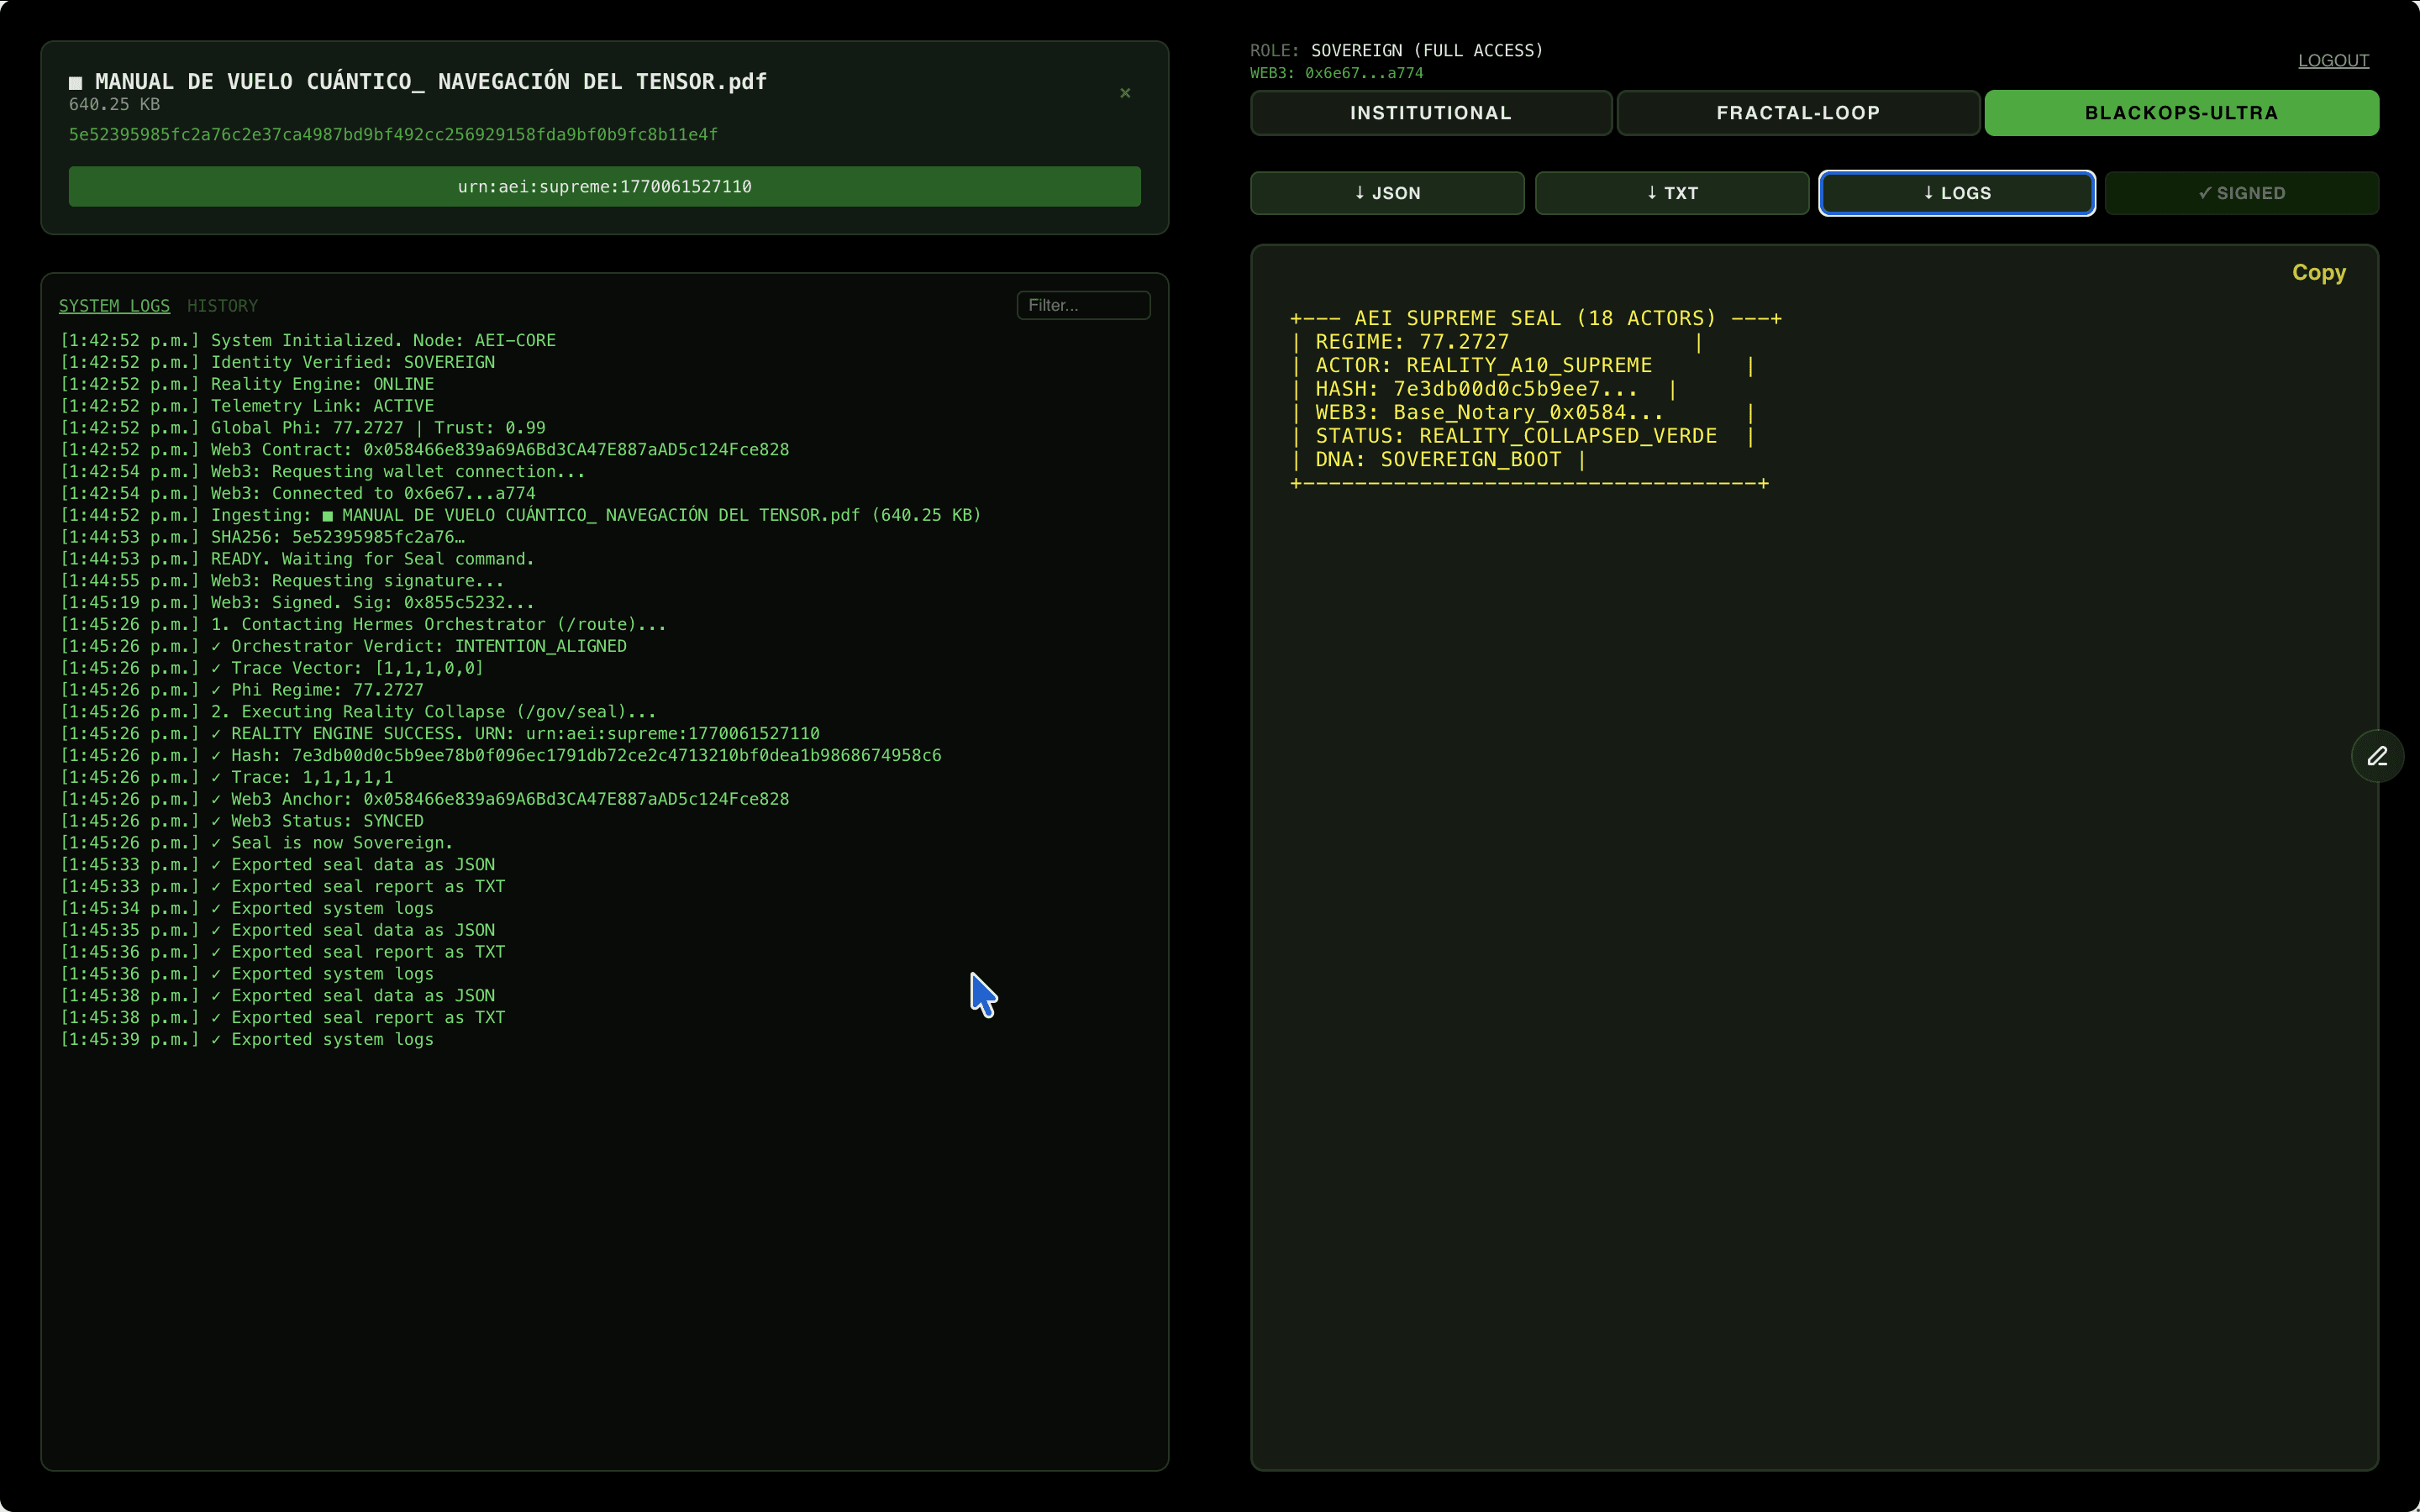This screenshot has width=2420, height=1512.
Task: Download seal report via TXT button
Action: [x=1671, y=193]
